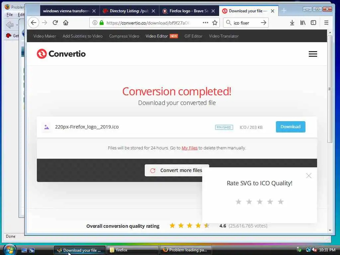The width and height of the screenshot is (340, 255).
Task: Click 'ICO / 203 KB' file size text
Action: [x=251, y=127]
